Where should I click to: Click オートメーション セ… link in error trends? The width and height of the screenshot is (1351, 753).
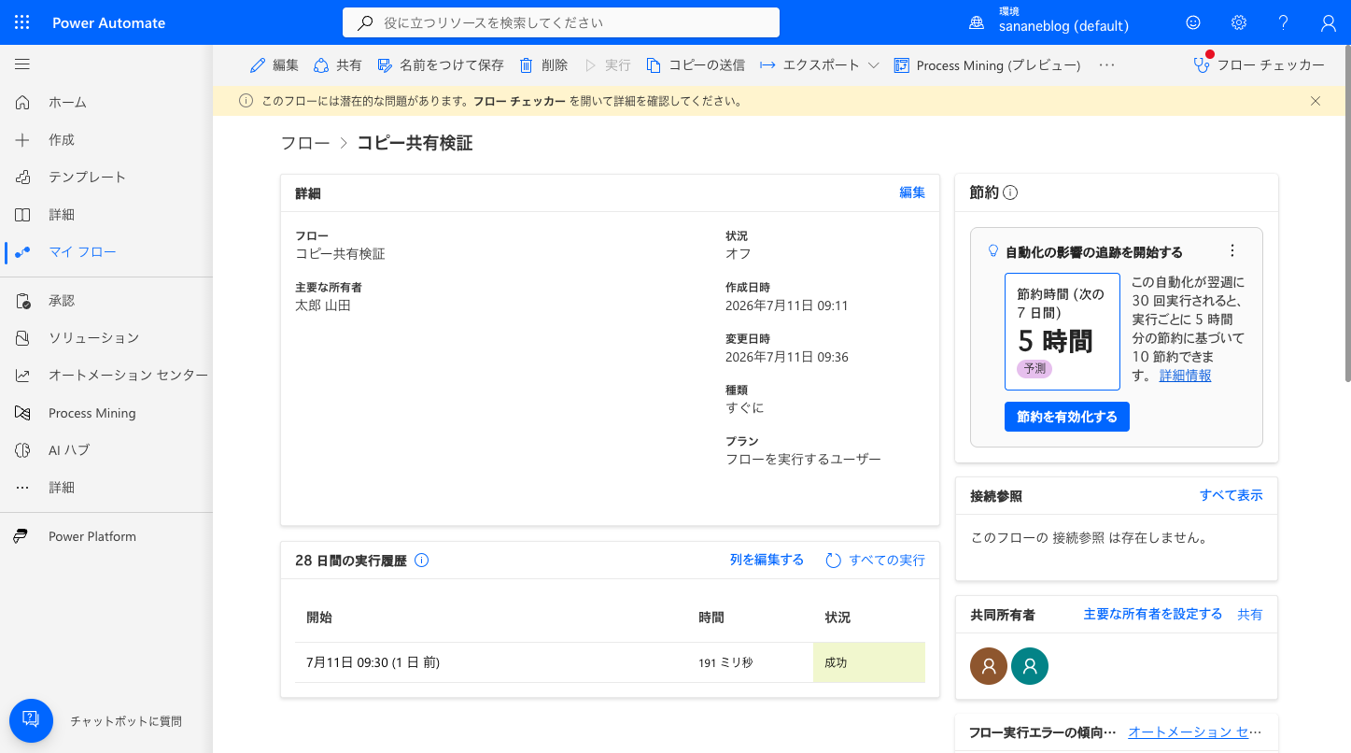coord(1195,732)
